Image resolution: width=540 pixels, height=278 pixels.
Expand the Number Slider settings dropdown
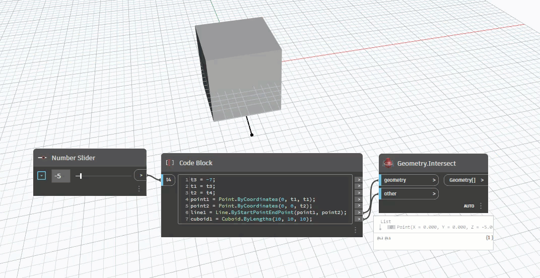[42, 176]
